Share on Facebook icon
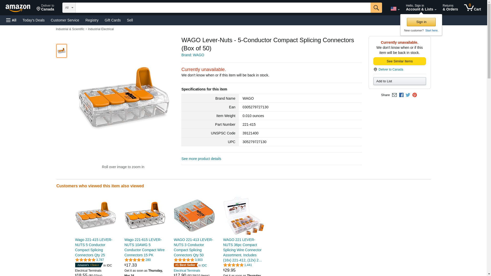This screenshot has height=276, width=491. (401, 95)
